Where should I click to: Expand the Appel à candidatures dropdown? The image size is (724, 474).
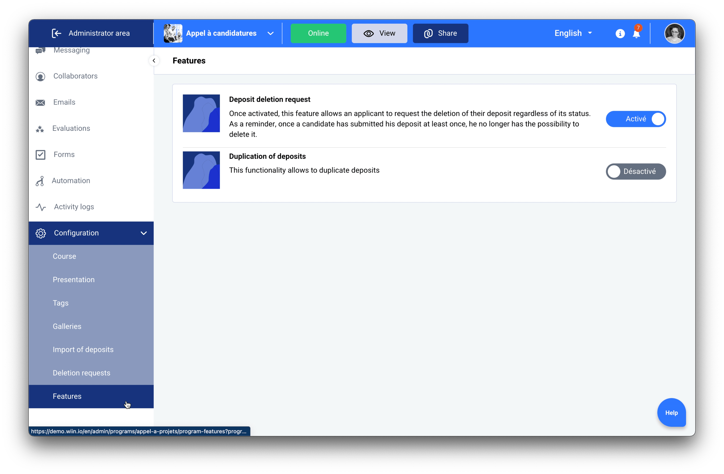(270, 34)
